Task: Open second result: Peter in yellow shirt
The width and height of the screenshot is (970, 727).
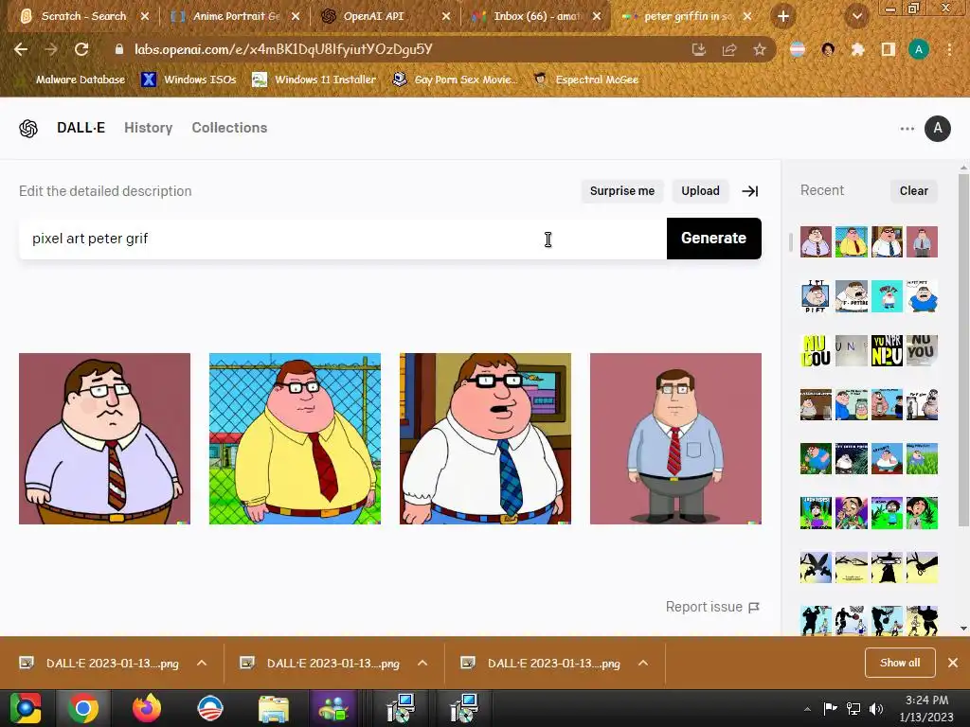Action: (x=296, y=439)
